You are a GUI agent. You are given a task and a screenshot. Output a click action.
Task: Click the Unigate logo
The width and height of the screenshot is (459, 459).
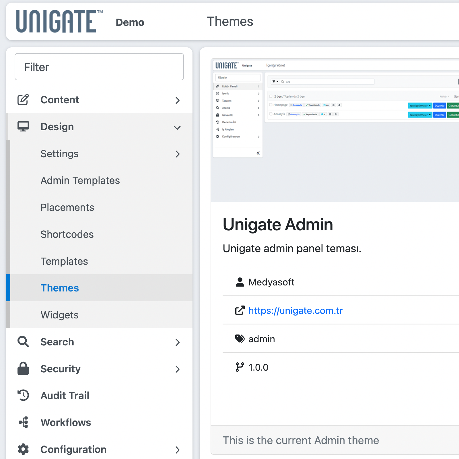pos(59,22)
